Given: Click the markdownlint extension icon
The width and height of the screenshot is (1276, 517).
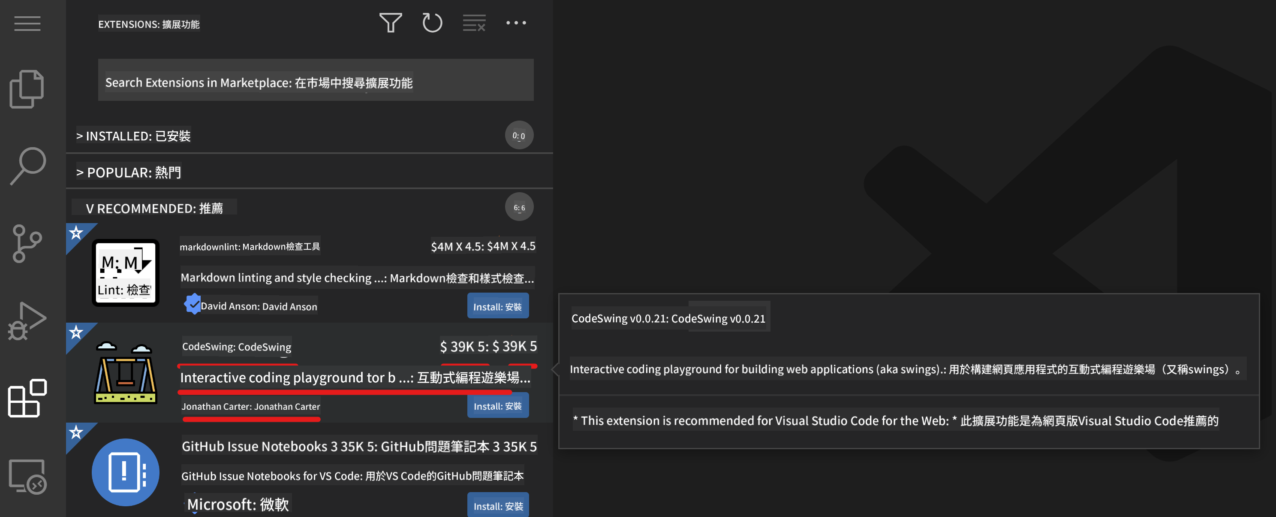Looking at the screenshot, I should click(x=125, y=272).
